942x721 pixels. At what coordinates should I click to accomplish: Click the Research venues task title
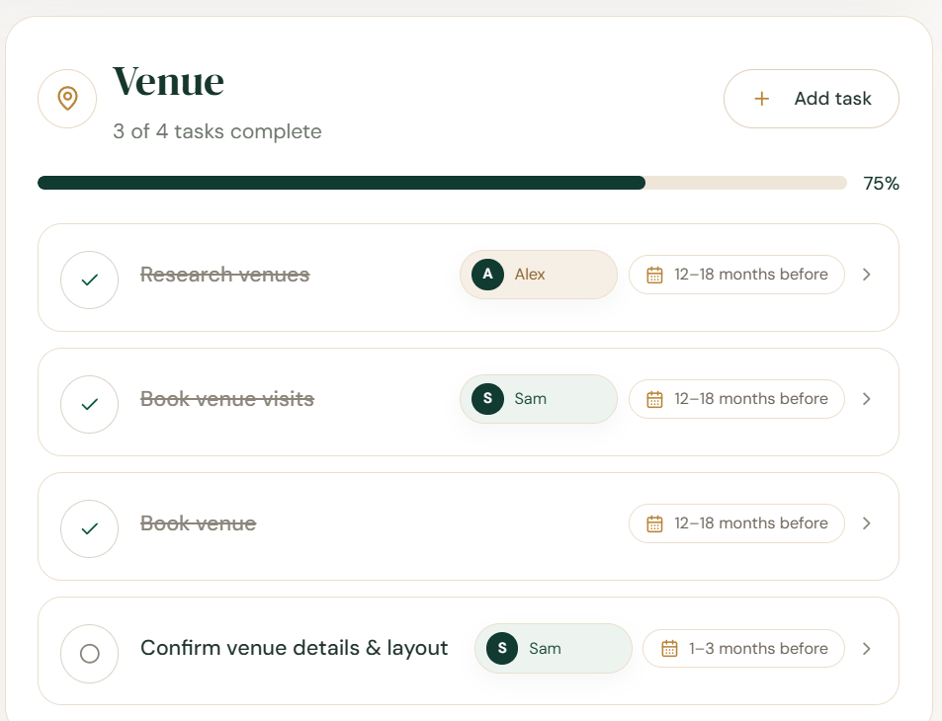click(224, 275)
